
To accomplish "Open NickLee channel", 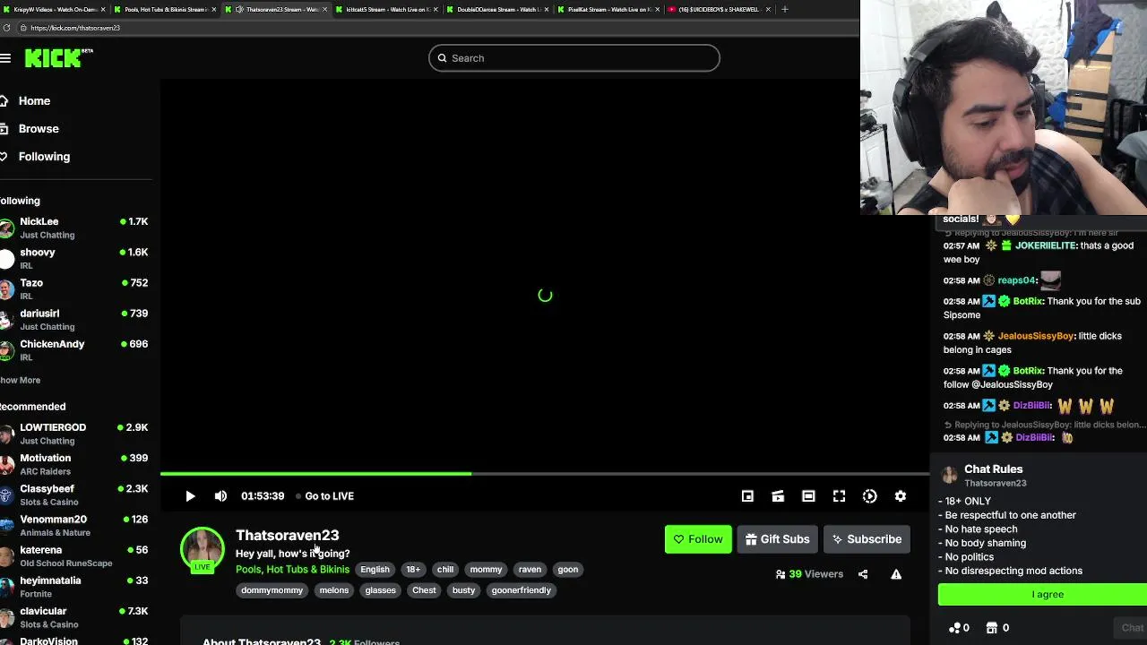I will tap(76, 228).
